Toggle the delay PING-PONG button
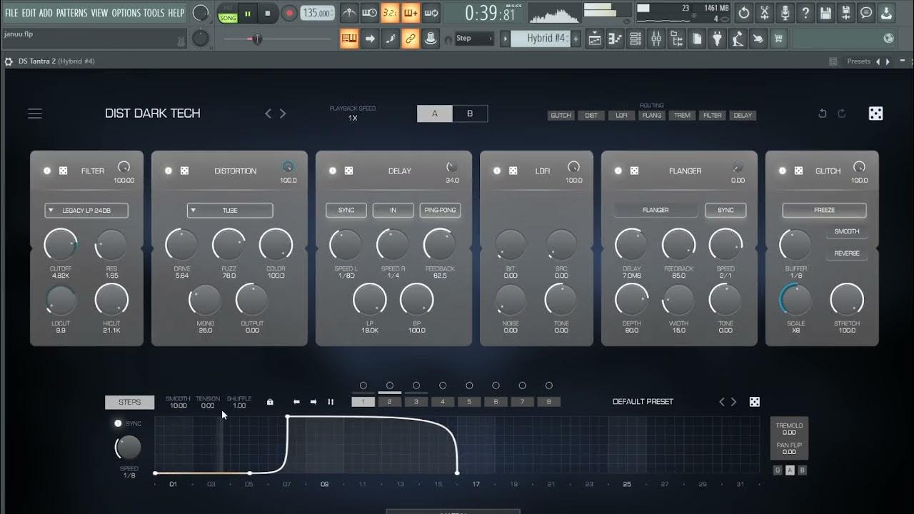Image resolution: width=914 pixels, height=514 pixels. pos(440,210)
